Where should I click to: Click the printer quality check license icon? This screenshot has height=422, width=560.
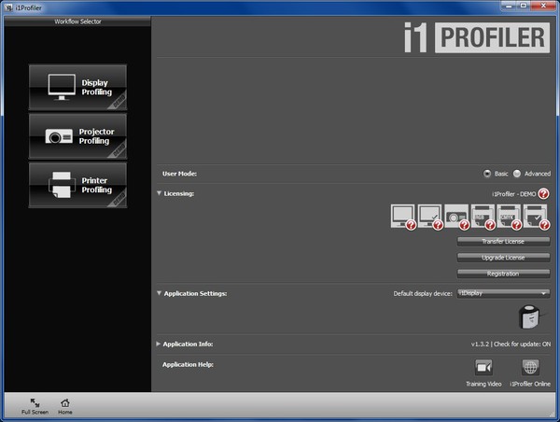click(x=536, y=217)
